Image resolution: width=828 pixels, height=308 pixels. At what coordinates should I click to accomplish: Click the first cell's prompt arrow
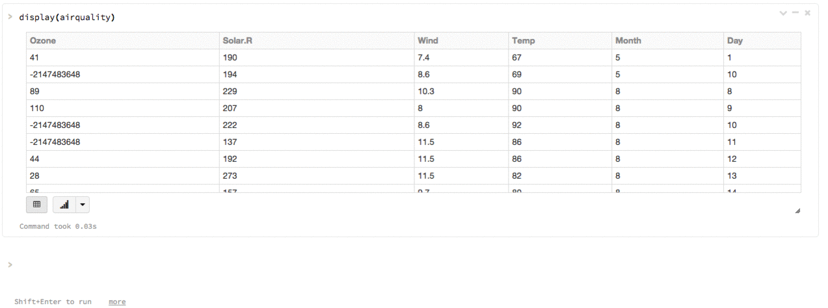[x=10, y=16]
